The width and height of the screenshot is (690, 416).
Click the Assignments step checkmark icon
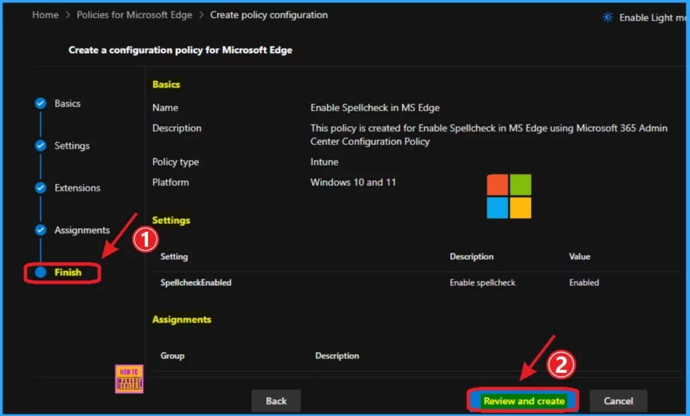pos(40,230)
